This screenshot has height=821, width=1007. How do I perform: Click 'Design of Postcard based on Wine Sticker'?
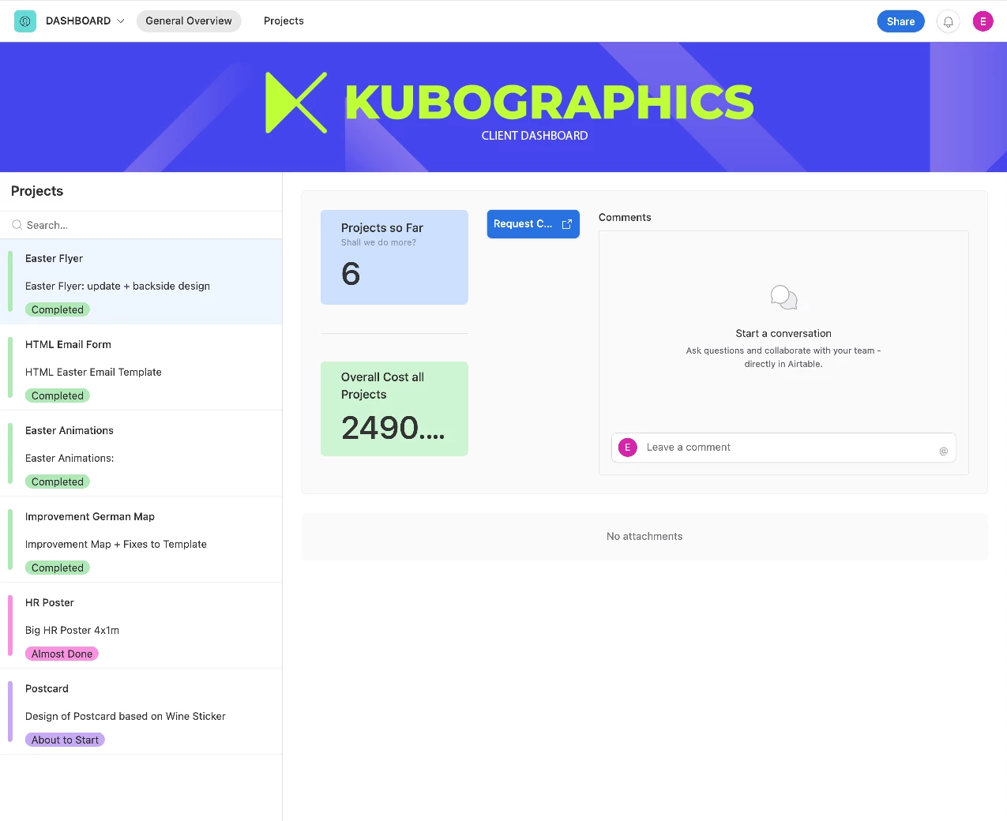coord(126,716)
